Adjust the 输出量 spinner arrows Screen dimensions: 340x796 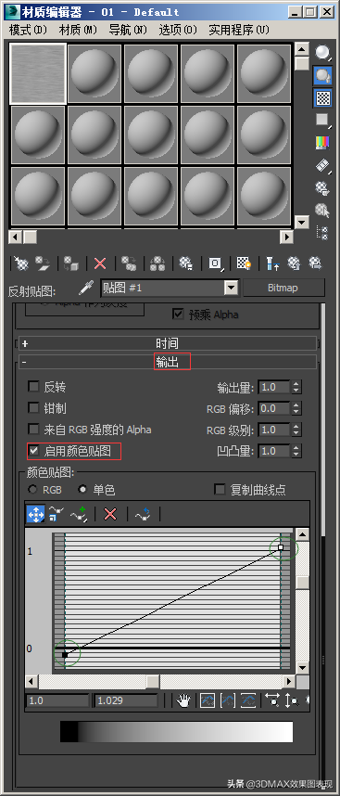(296, 388)
